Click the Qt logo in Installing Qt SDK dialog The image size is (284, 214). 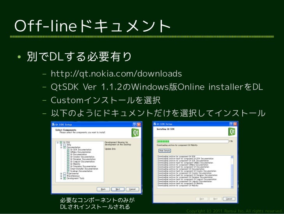click(232, 131)
